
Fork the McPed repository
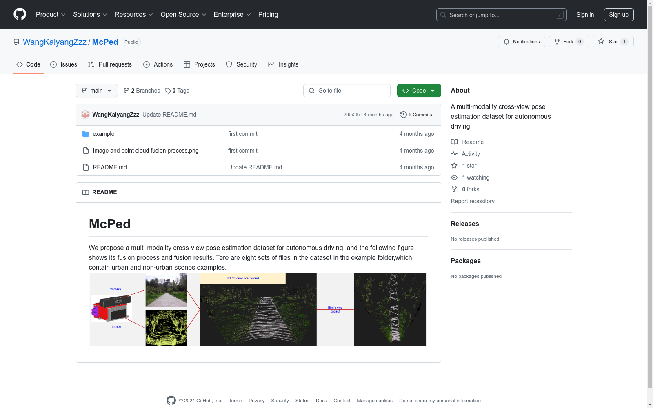(x=569, y=42)
